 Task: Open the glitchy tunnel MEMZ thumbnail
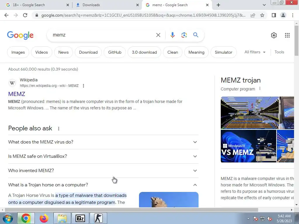pos(250,113)
